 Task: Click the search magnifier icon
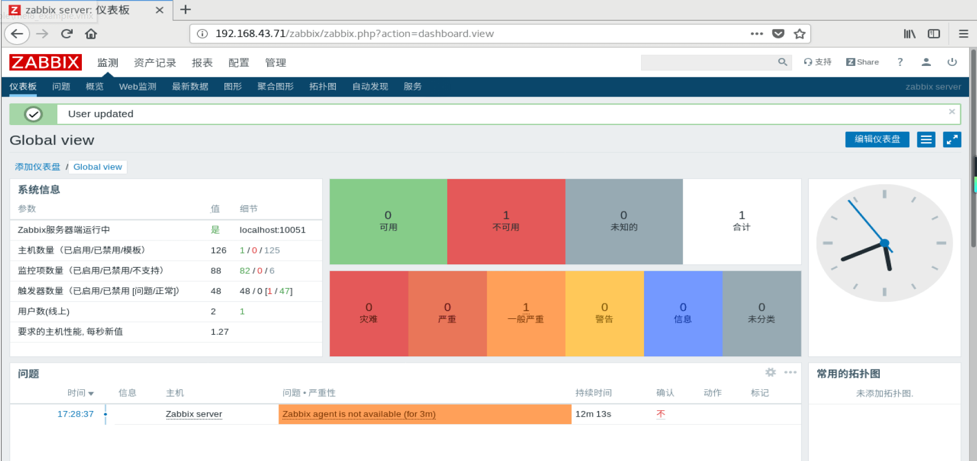[783, 62]
